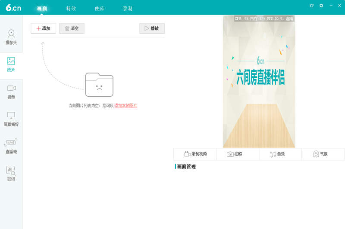Screen dimensions: 345x229
Task: Click the skin (shirt) icon in title bar
Action: [311, 6]
